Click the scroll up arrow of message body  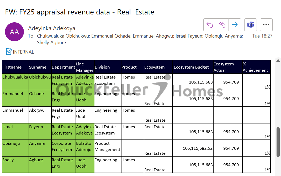point(278,61)
